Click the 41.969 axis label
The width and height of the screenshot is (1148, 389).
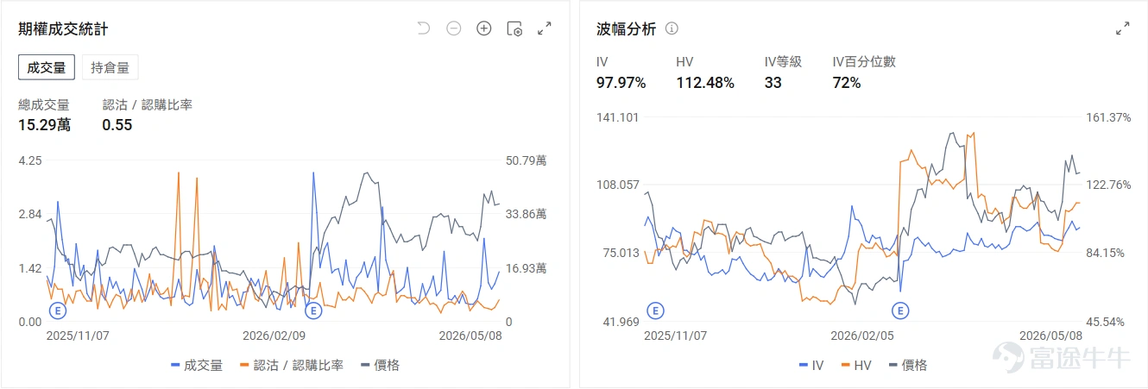620,322
